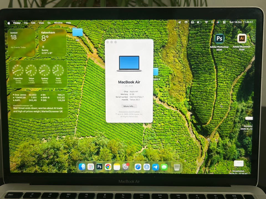
Task: Show battery status in menu bar
Action: (199, 22)
